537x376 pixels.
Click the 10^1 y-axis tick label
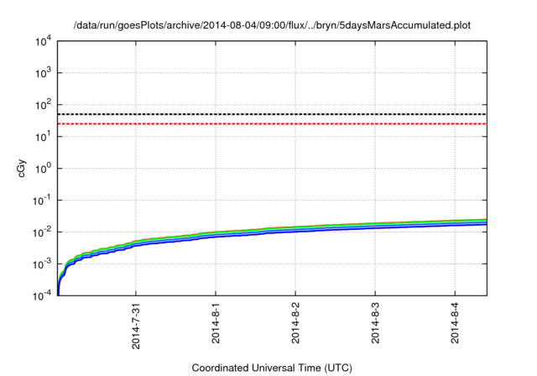tap(43, 137)
